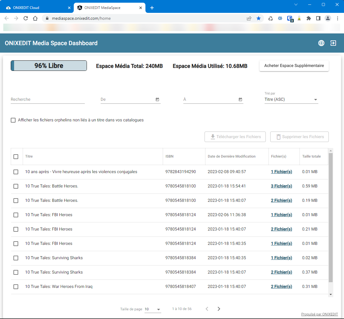344x319 pixels.
Task: Click Espace Média Utilisé: 10.68MB text
Action: coord(210,66)
